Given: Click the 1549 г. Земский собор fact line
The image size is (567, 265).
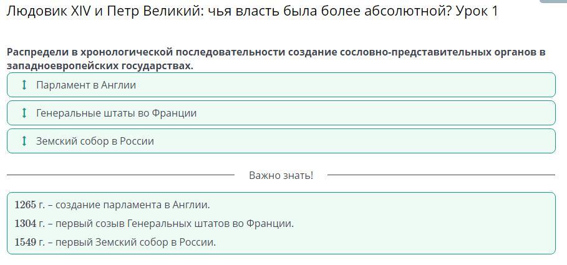Looking at the screenshot, I should pyautogui.click(x=115, y=242).
